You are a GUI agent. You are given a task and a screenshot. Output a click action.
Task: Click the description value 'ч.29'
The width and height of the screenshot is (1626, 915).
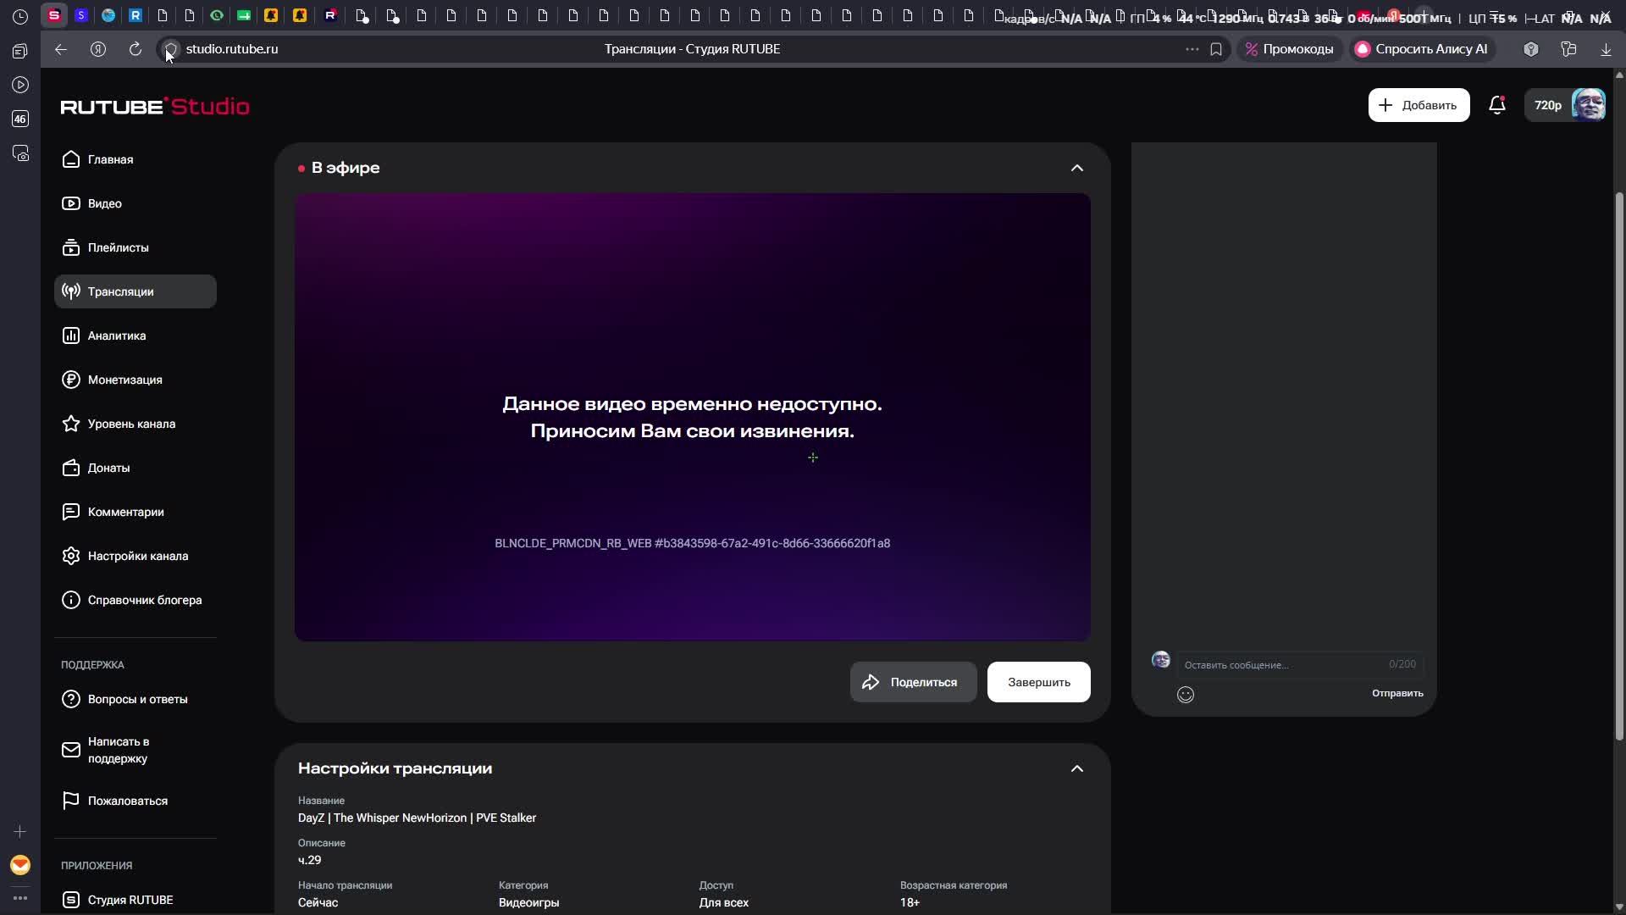(310, 860)
